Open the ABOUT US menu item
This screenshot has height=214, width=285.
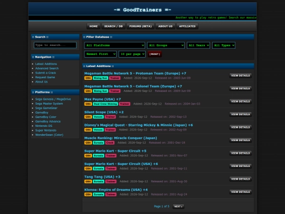(165, 26)
